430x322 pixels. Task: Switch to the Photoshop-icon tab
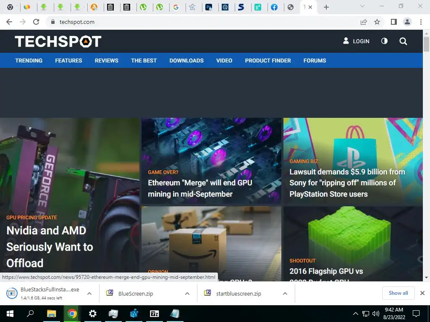click(209, 7)
